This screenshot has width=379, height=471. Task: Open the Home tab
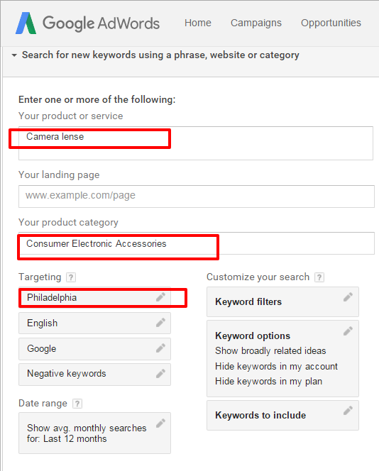click(198, 23)
